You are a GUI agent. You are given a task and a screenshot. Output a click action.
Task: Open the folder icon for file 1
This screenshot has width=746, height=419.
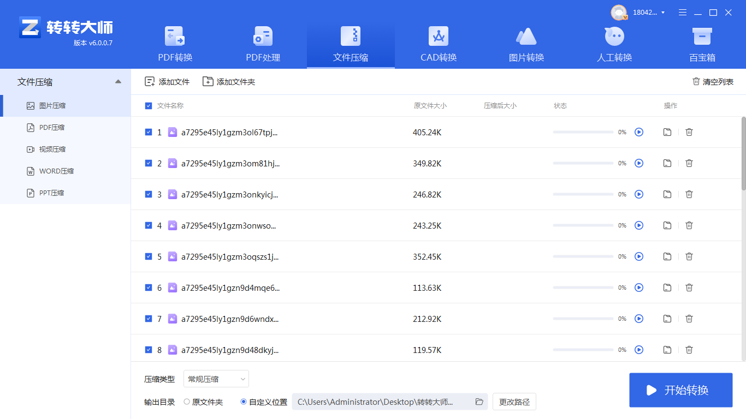[667, 132]
